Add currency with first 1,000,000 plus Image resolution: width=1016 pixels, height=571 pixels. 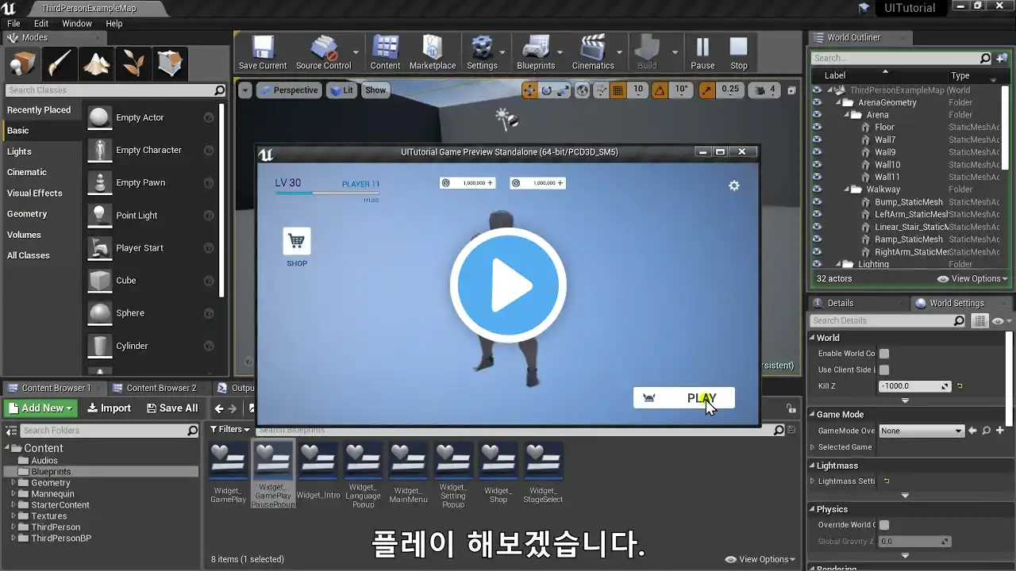pyautogui.click(x=490, y=183)
